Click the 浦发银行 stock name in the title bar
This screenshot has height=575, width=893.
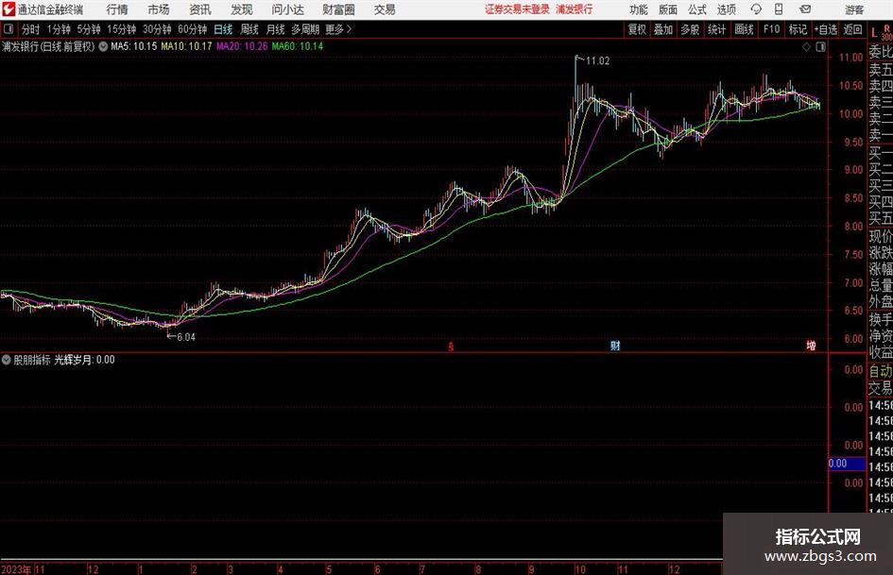click(x=575, y=9)
